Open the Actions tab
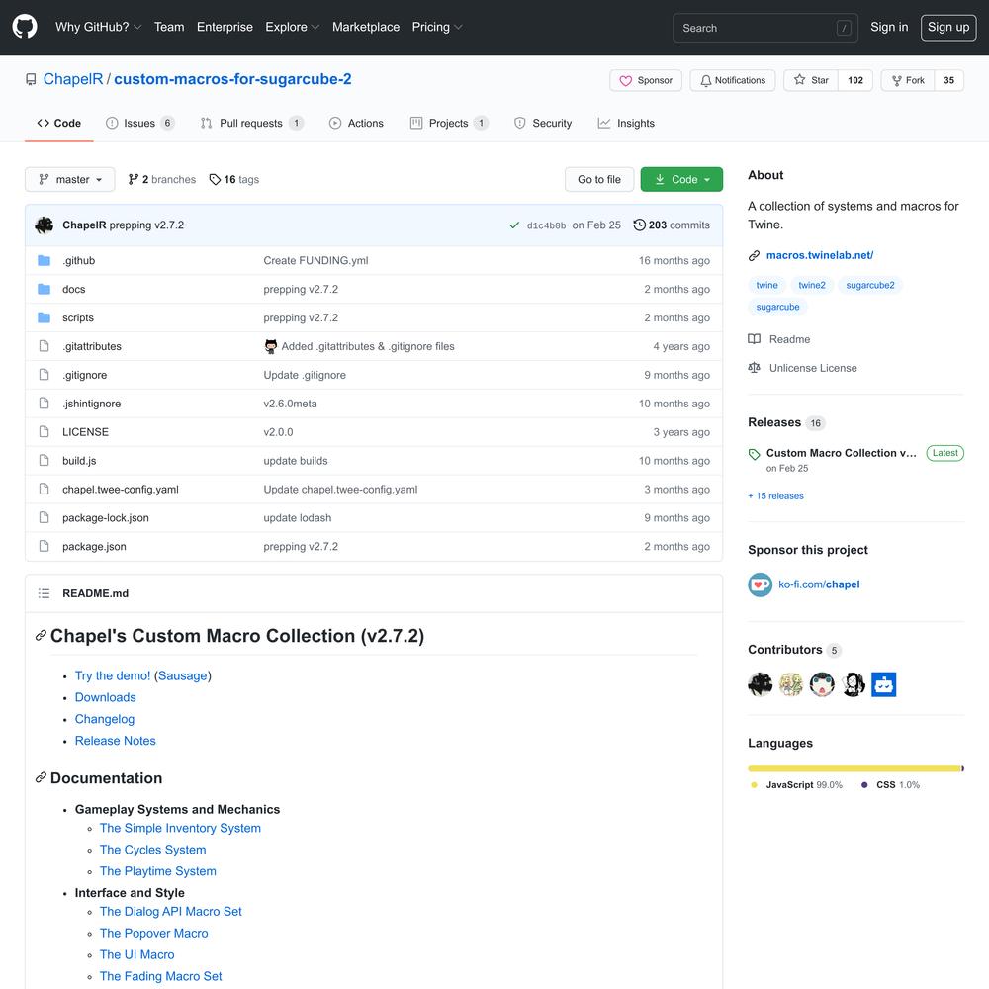Screen dimensions: 989x989 356,123
